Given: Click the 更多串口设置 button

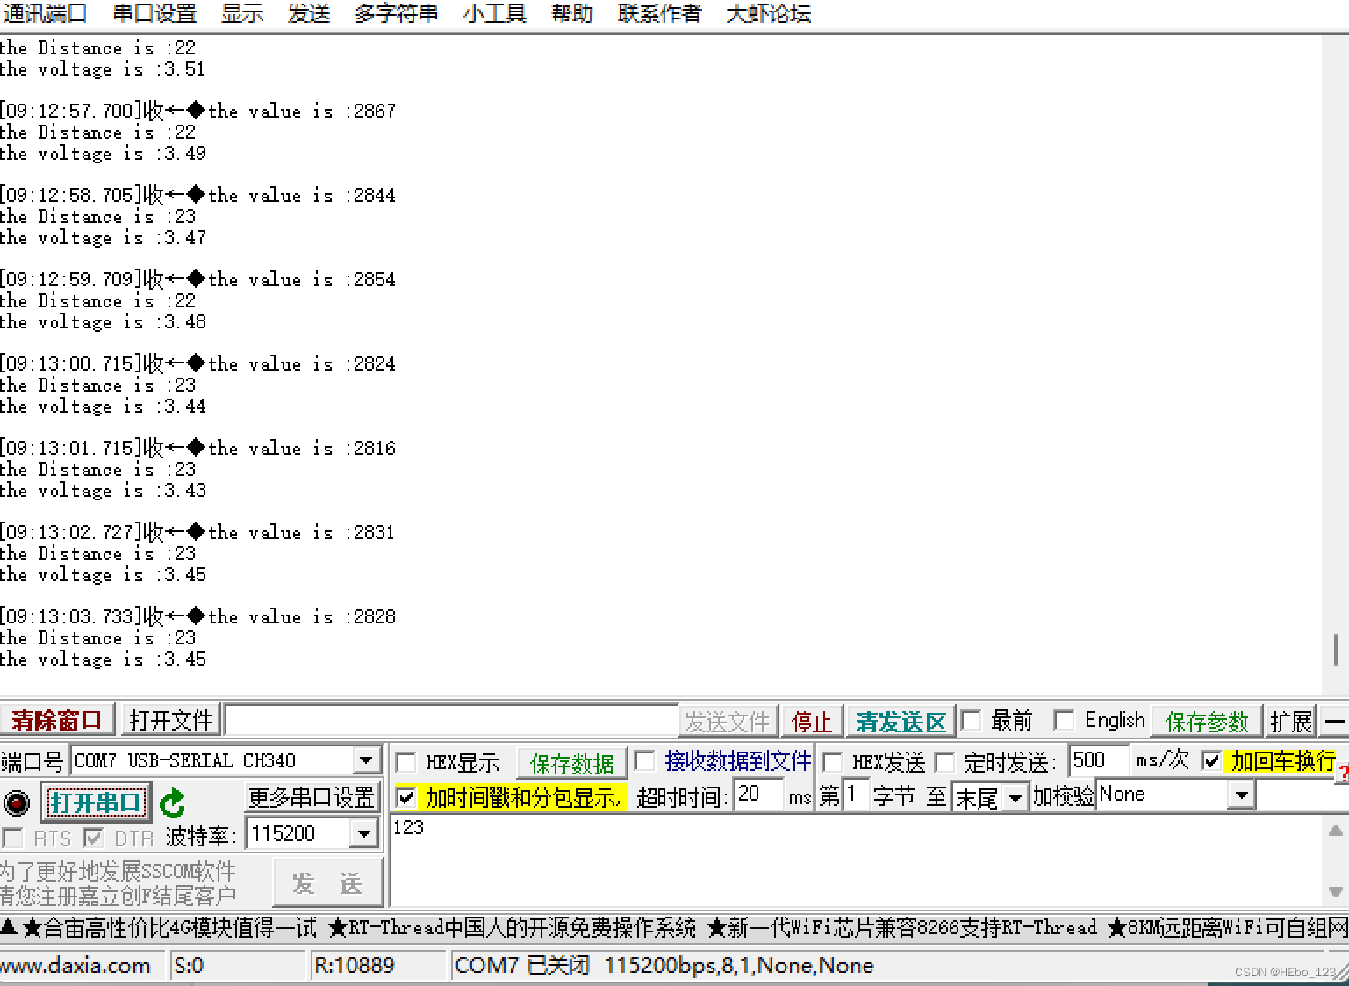Looking at the screenshot, I should point(312,797).
